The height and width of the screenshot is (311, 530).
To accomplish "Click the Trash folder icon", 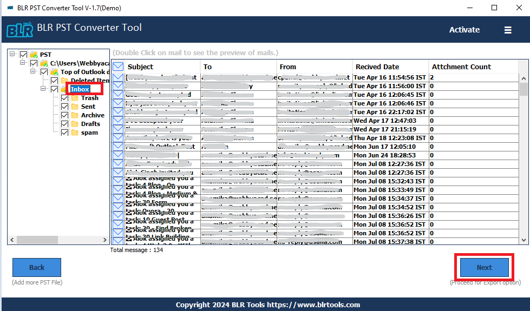I will [74, 98].
